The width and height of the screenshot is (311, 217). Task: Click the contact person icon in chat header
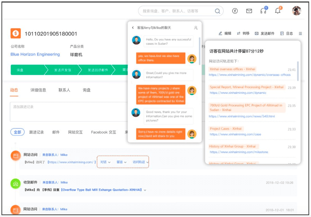click(196, 28)
